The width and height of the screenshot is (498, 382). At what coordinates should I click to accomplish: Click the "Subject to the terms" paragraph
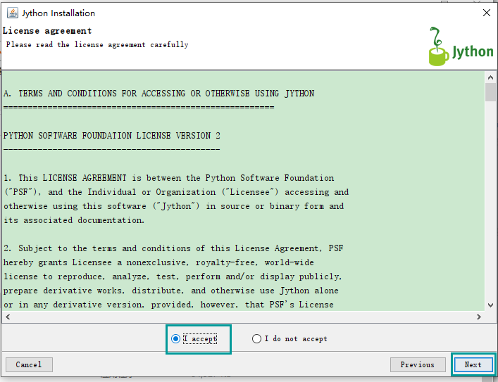tap(173, 276)
